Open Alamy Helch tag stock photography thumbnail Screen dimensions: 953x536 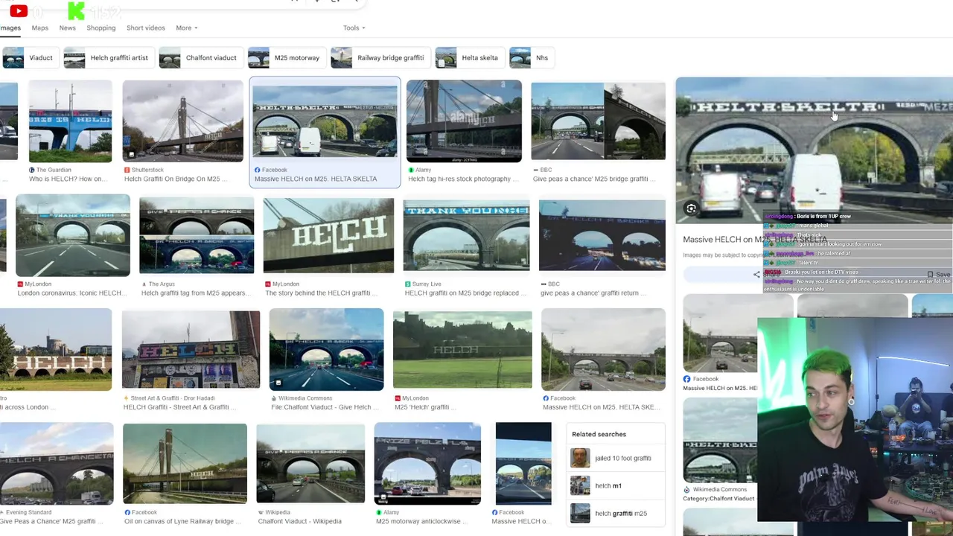click(464, 121)
